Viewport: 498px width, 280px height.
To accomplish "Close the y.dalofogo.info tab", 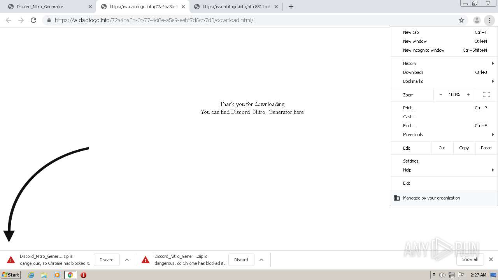I will [276, 7].
